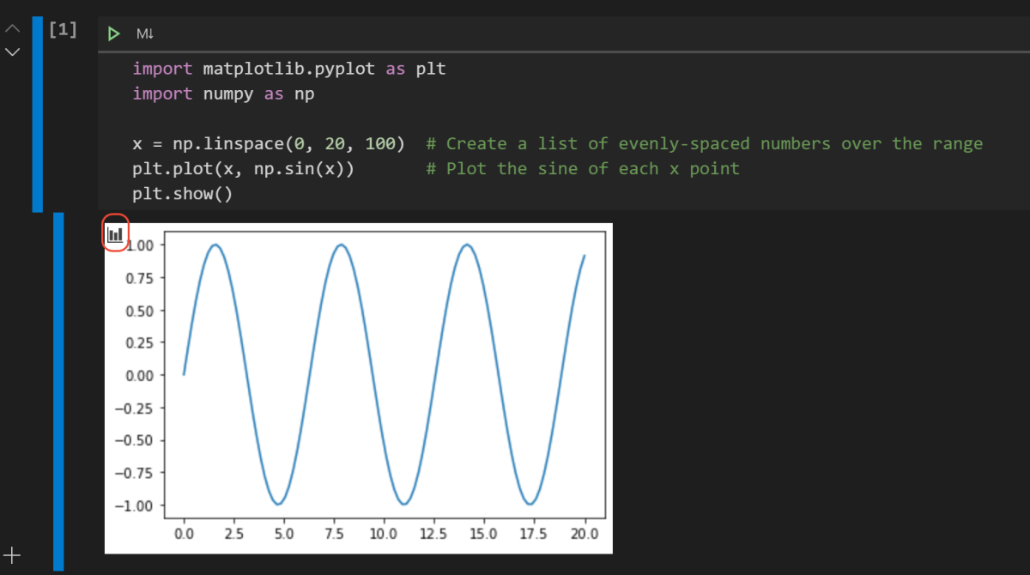
Task: Collapse the output via its blue gutter bar
Action: (x=58, y=386)
